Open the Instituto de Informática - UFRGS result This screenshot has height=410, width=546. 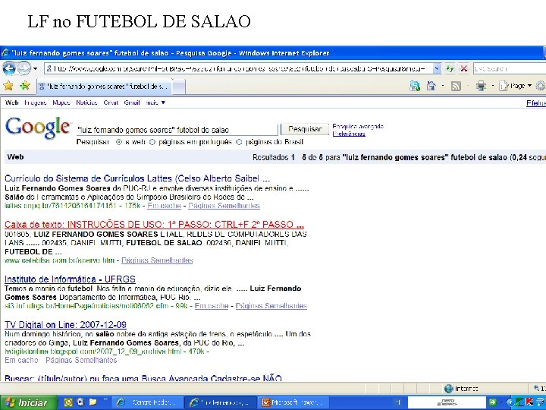point(70,279)
